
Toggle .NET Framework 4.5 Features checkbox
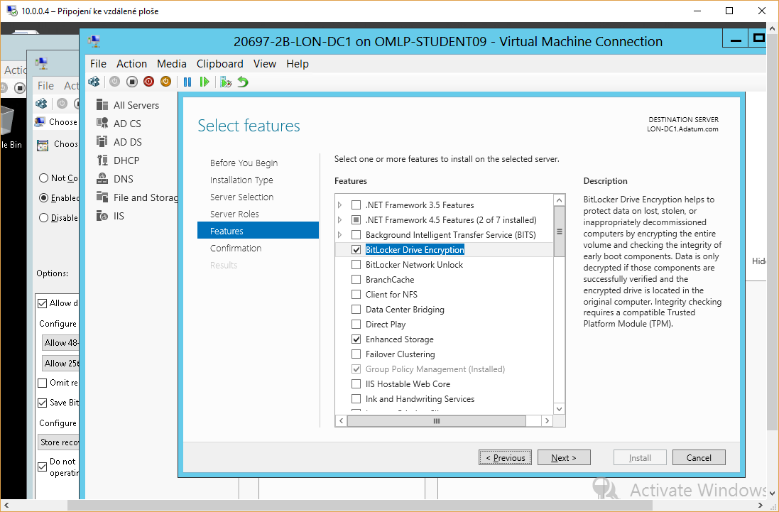356,219
